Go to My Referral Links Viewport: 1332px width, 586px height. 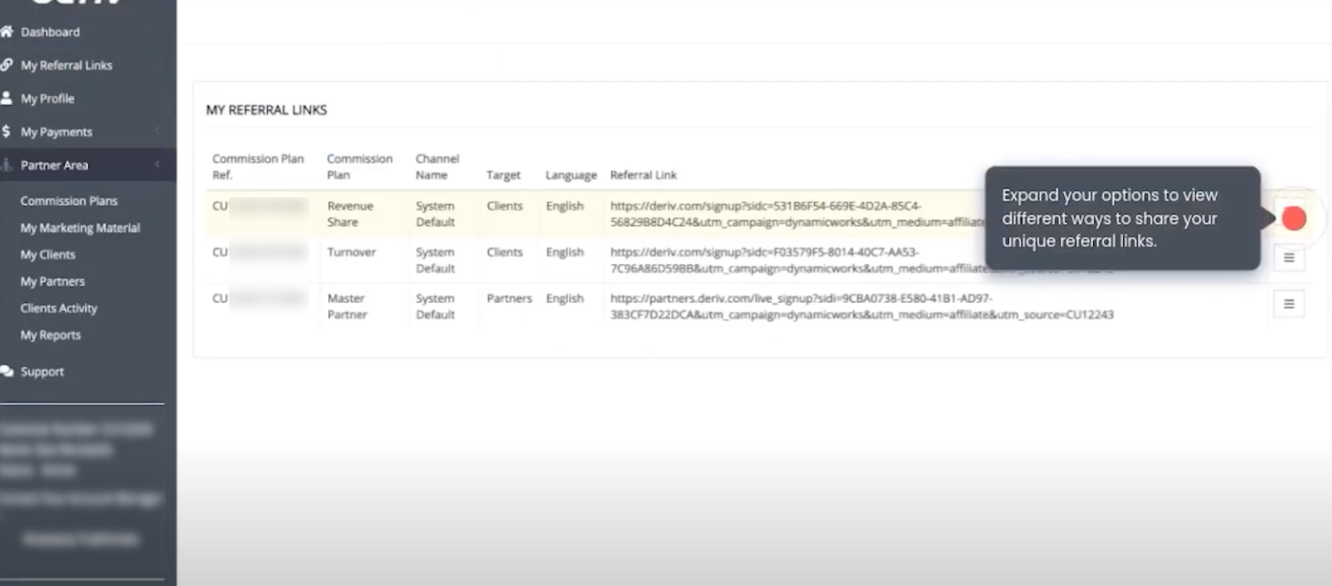click(x=66, y=65)
